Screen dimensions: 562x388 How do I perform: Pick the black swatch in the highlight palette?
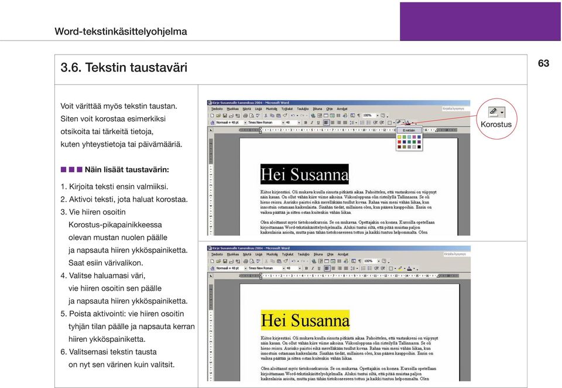click(x=419, y=147)
